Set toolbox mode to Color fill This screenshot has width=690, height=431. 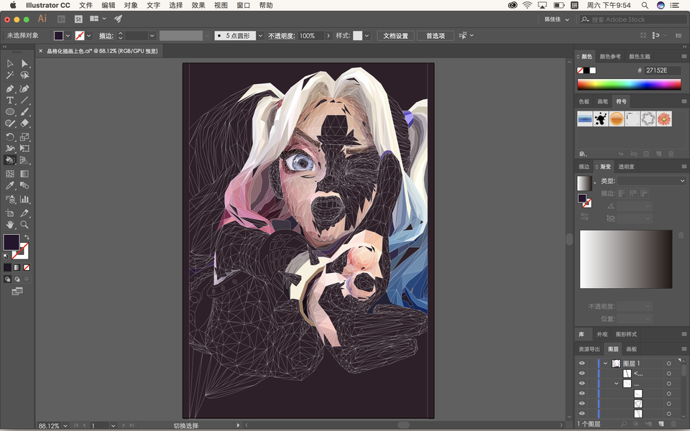7,267
